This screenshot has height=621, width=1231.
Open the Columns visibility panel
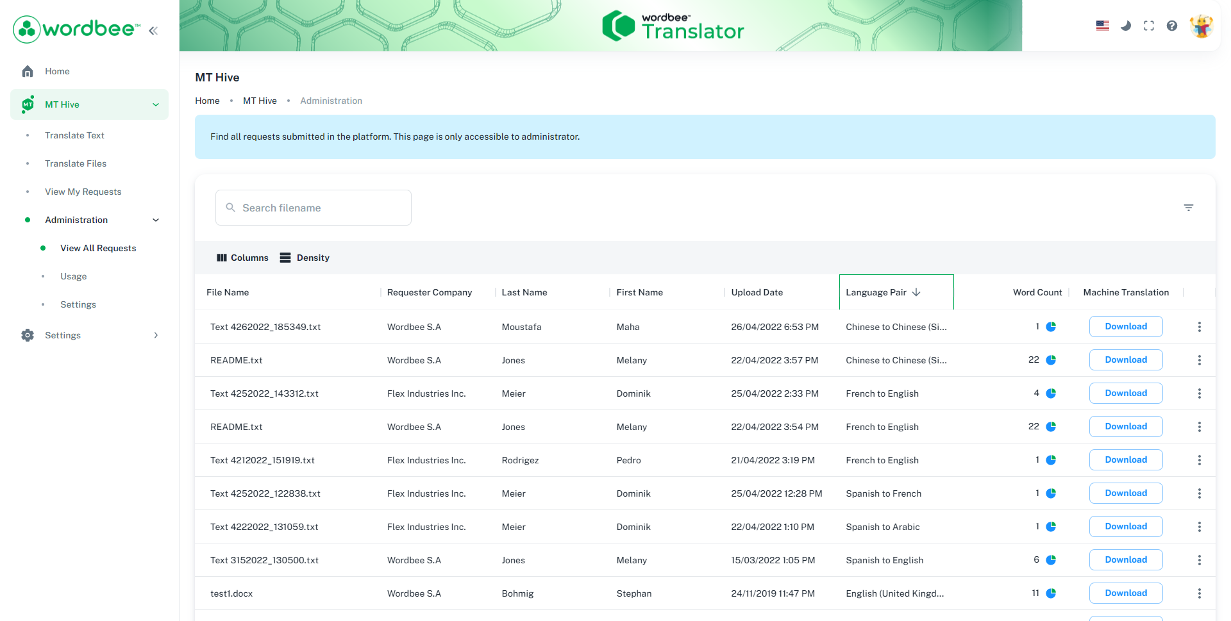[x=242, y=257]
